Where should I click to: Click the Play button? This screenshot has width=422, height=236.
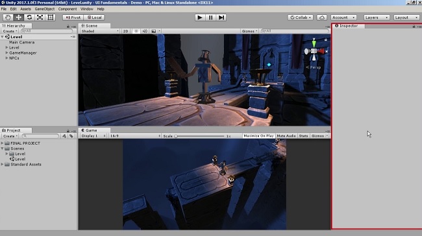200,18
